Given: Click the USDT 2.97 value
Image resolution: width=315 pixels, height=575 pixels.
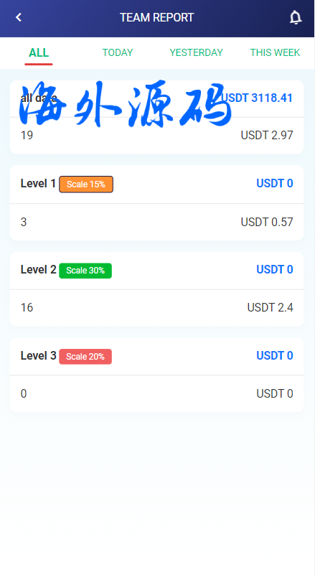Looking at the screenshot, I should click(x=267, y=136).
